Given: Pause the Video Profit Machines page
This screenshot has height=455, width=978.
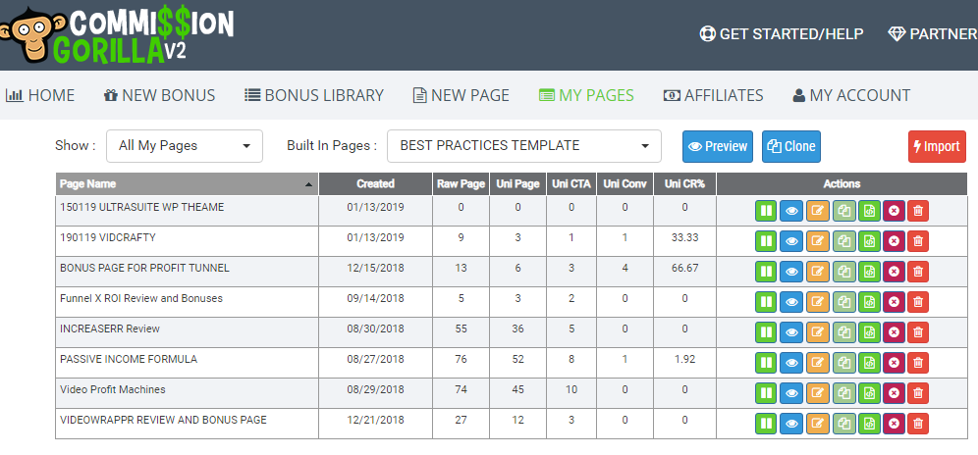Looking at the screenshot, I should pyautogui.click(x=766, y=393).
